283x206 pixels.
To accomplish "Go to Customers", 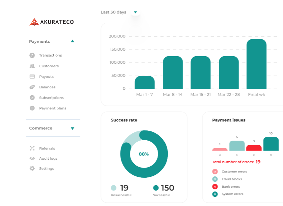I will (49, 66).
